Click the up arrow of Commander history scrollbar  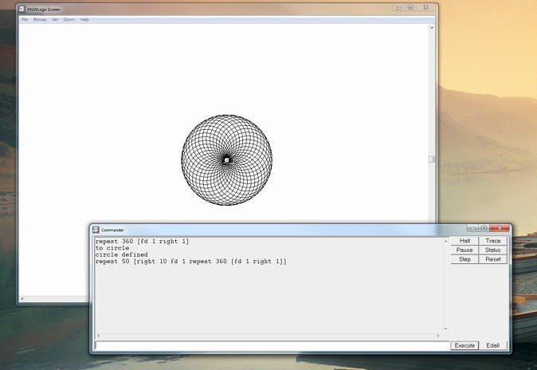[x=445, y=241]
